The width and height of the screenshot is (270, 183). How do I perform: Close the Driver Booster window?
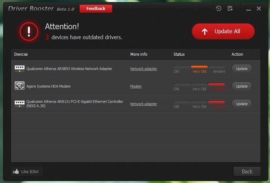coord(259,9)
